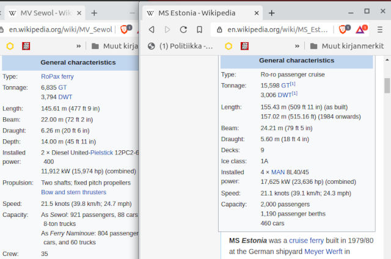Open DWT link next to 3,006

pyautogui.click(x=285, y=95)
